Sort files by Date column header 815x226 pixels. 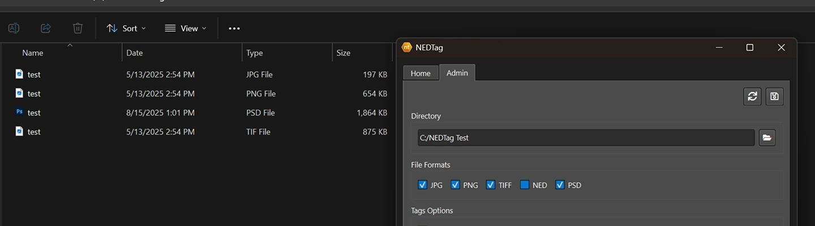click(x=134, y=53)
